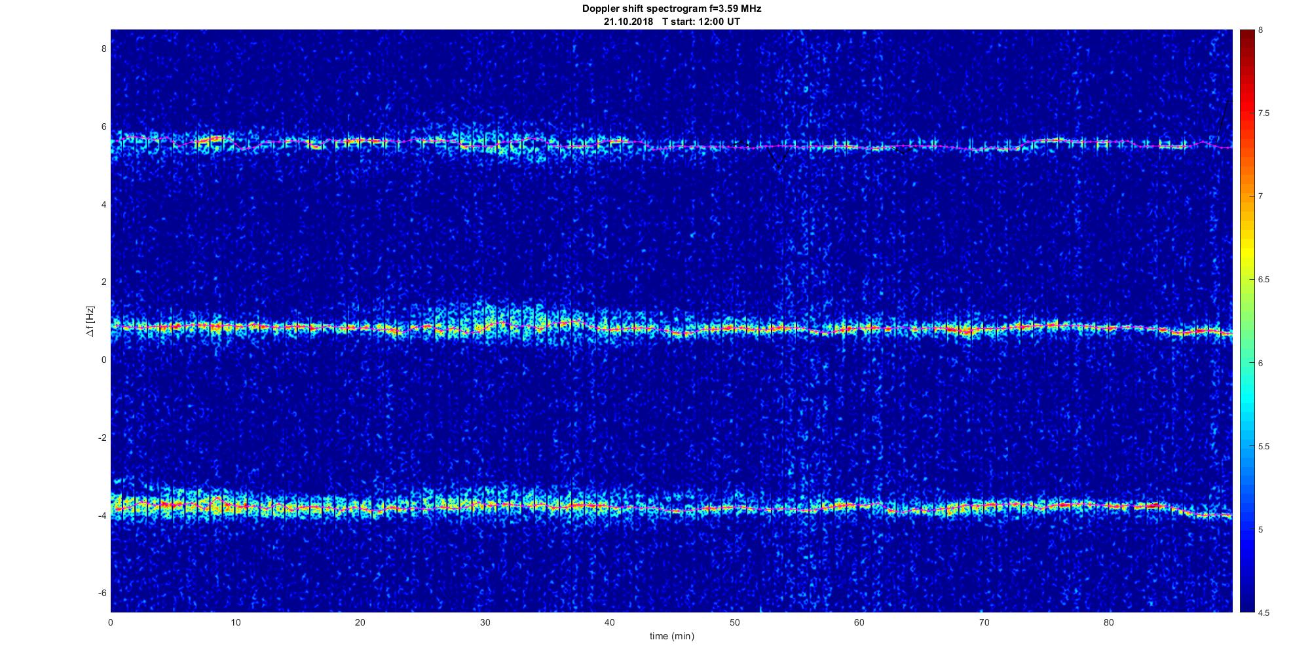Click the time-axis tick label '30'
This screenshot has width=1310, height=657.
(485, 622)
